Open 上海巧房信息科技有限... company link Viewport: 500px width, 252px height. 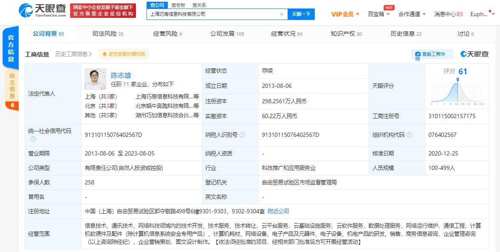tap(167, 96)
